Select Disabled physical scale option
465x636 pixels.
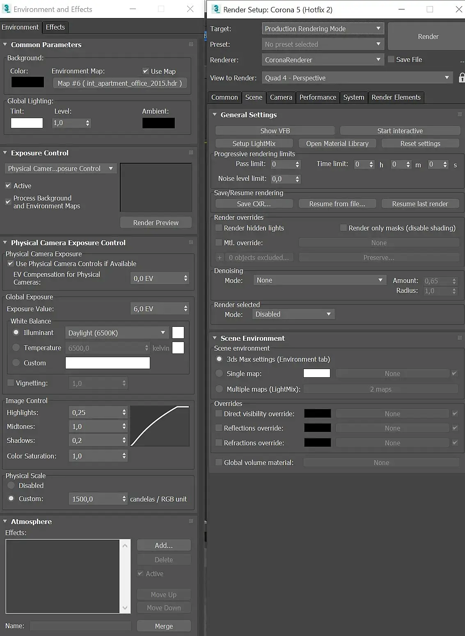(11, 485)
